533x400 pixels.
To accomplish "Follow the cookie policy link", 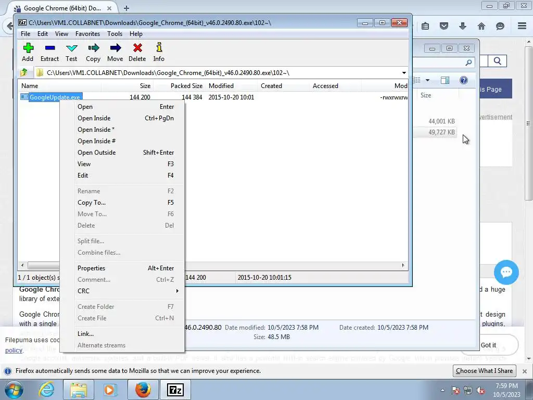I will (x=14, y=351).
